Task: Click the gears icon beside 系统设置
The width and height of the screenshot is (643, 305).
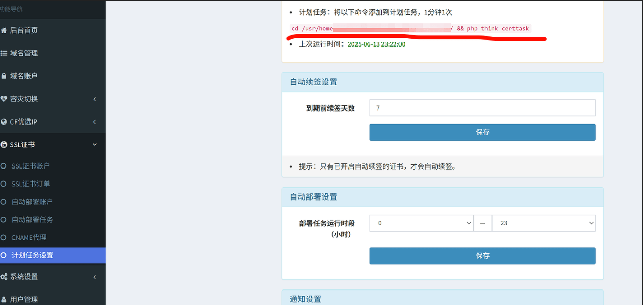Action: tap(4, 277)
